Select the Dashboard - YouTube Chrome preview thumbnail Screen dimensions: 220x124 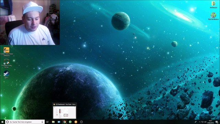point(65,112)
